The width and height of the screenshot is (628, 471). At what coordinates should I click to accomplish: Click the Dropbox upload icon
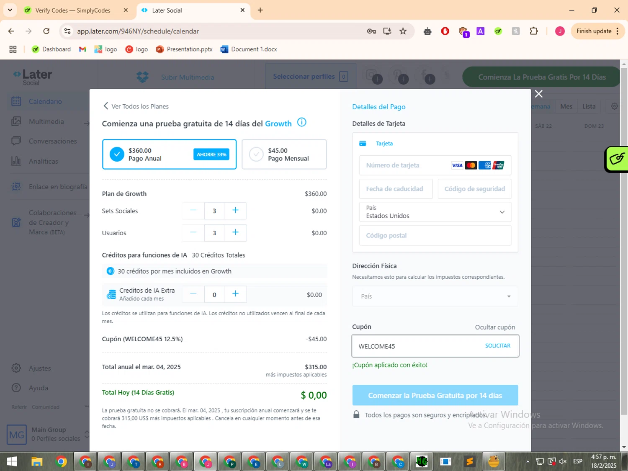tap(142, 77)
